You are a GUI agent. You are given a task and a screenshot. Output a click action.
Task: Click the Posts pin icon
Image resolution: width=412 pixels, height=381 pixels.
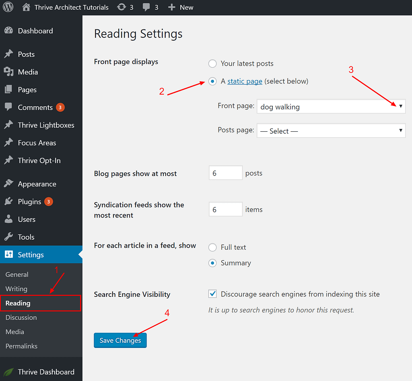[x=9, y=54]
